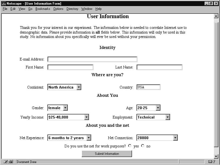
Task: Open the Options menu
Action: [x=58, y=9]
